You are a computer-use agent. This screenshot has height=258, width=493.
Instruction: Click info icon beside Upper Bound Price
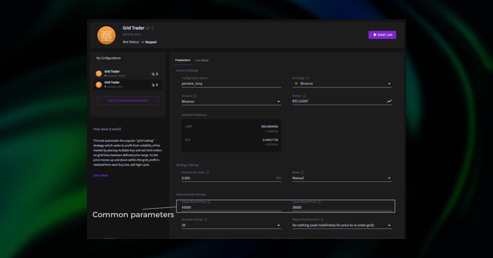[209, 202]
